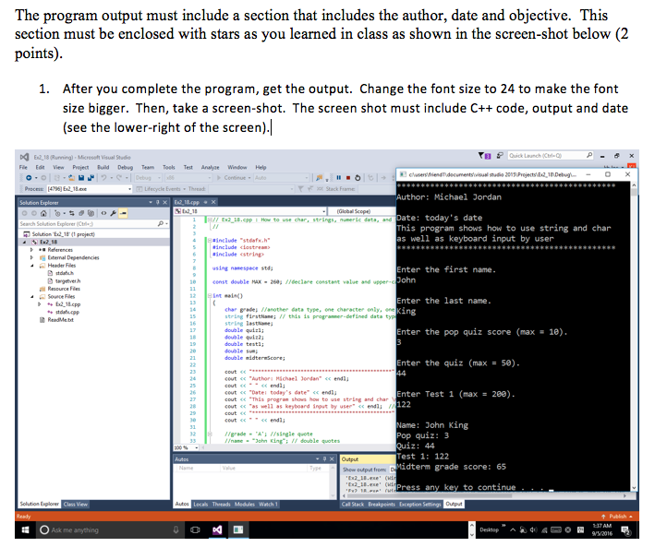This screenshot has height=547, width=655.
Task: Click the Publish button in status bar
Action: [x=616, y=517]
